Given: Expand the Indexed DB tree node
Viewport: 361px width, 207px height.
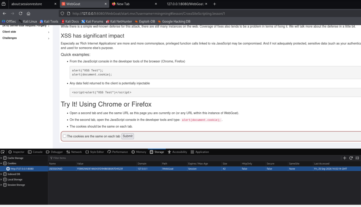Looking at the screenshot, I should tap(1, 174).
